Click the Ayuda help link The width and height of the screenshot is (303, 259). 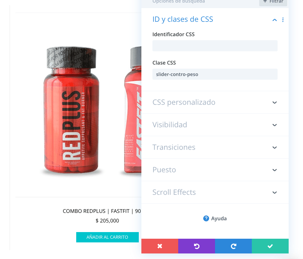click(215, 218)
